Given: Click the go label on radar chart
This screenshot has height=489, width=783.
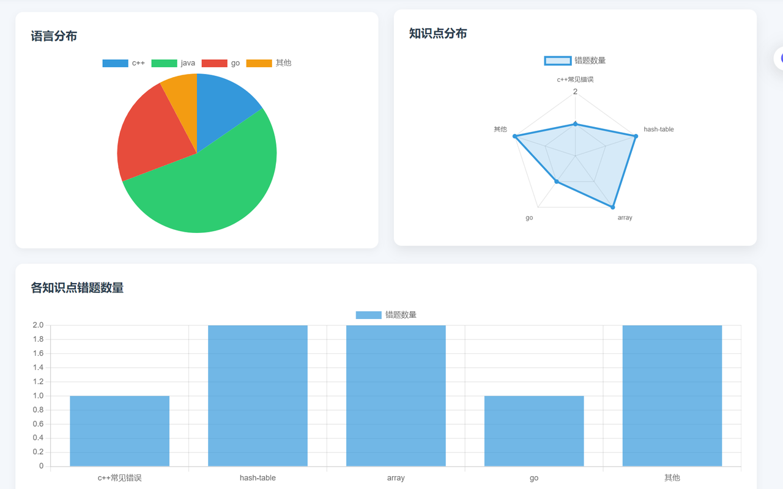Looking at the screenshot, I should click(x=529, y=218).
